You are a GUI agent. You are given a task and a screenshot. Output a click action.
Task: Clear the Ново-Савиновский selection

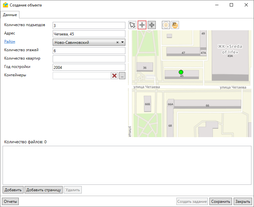pos(117,42)
